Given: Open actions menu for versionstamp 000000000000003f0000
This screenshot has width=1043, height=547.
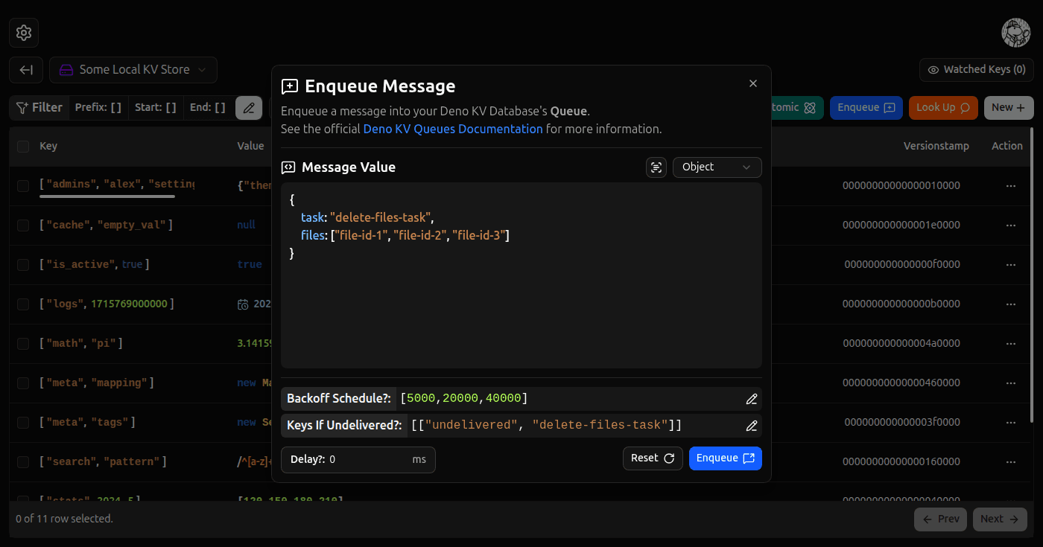Looking at the screenshot, I should [x=1011, y=422].
